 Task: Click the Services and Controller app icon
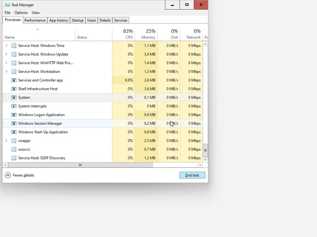pos(14,80)
